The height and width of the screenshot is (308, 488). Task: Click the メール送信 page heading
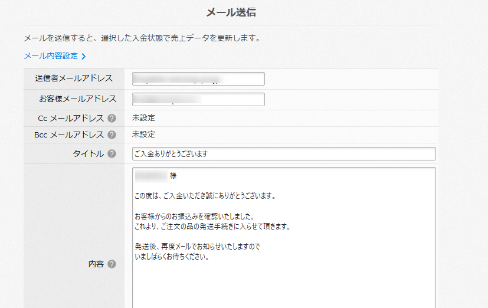[x=231, y=12]
